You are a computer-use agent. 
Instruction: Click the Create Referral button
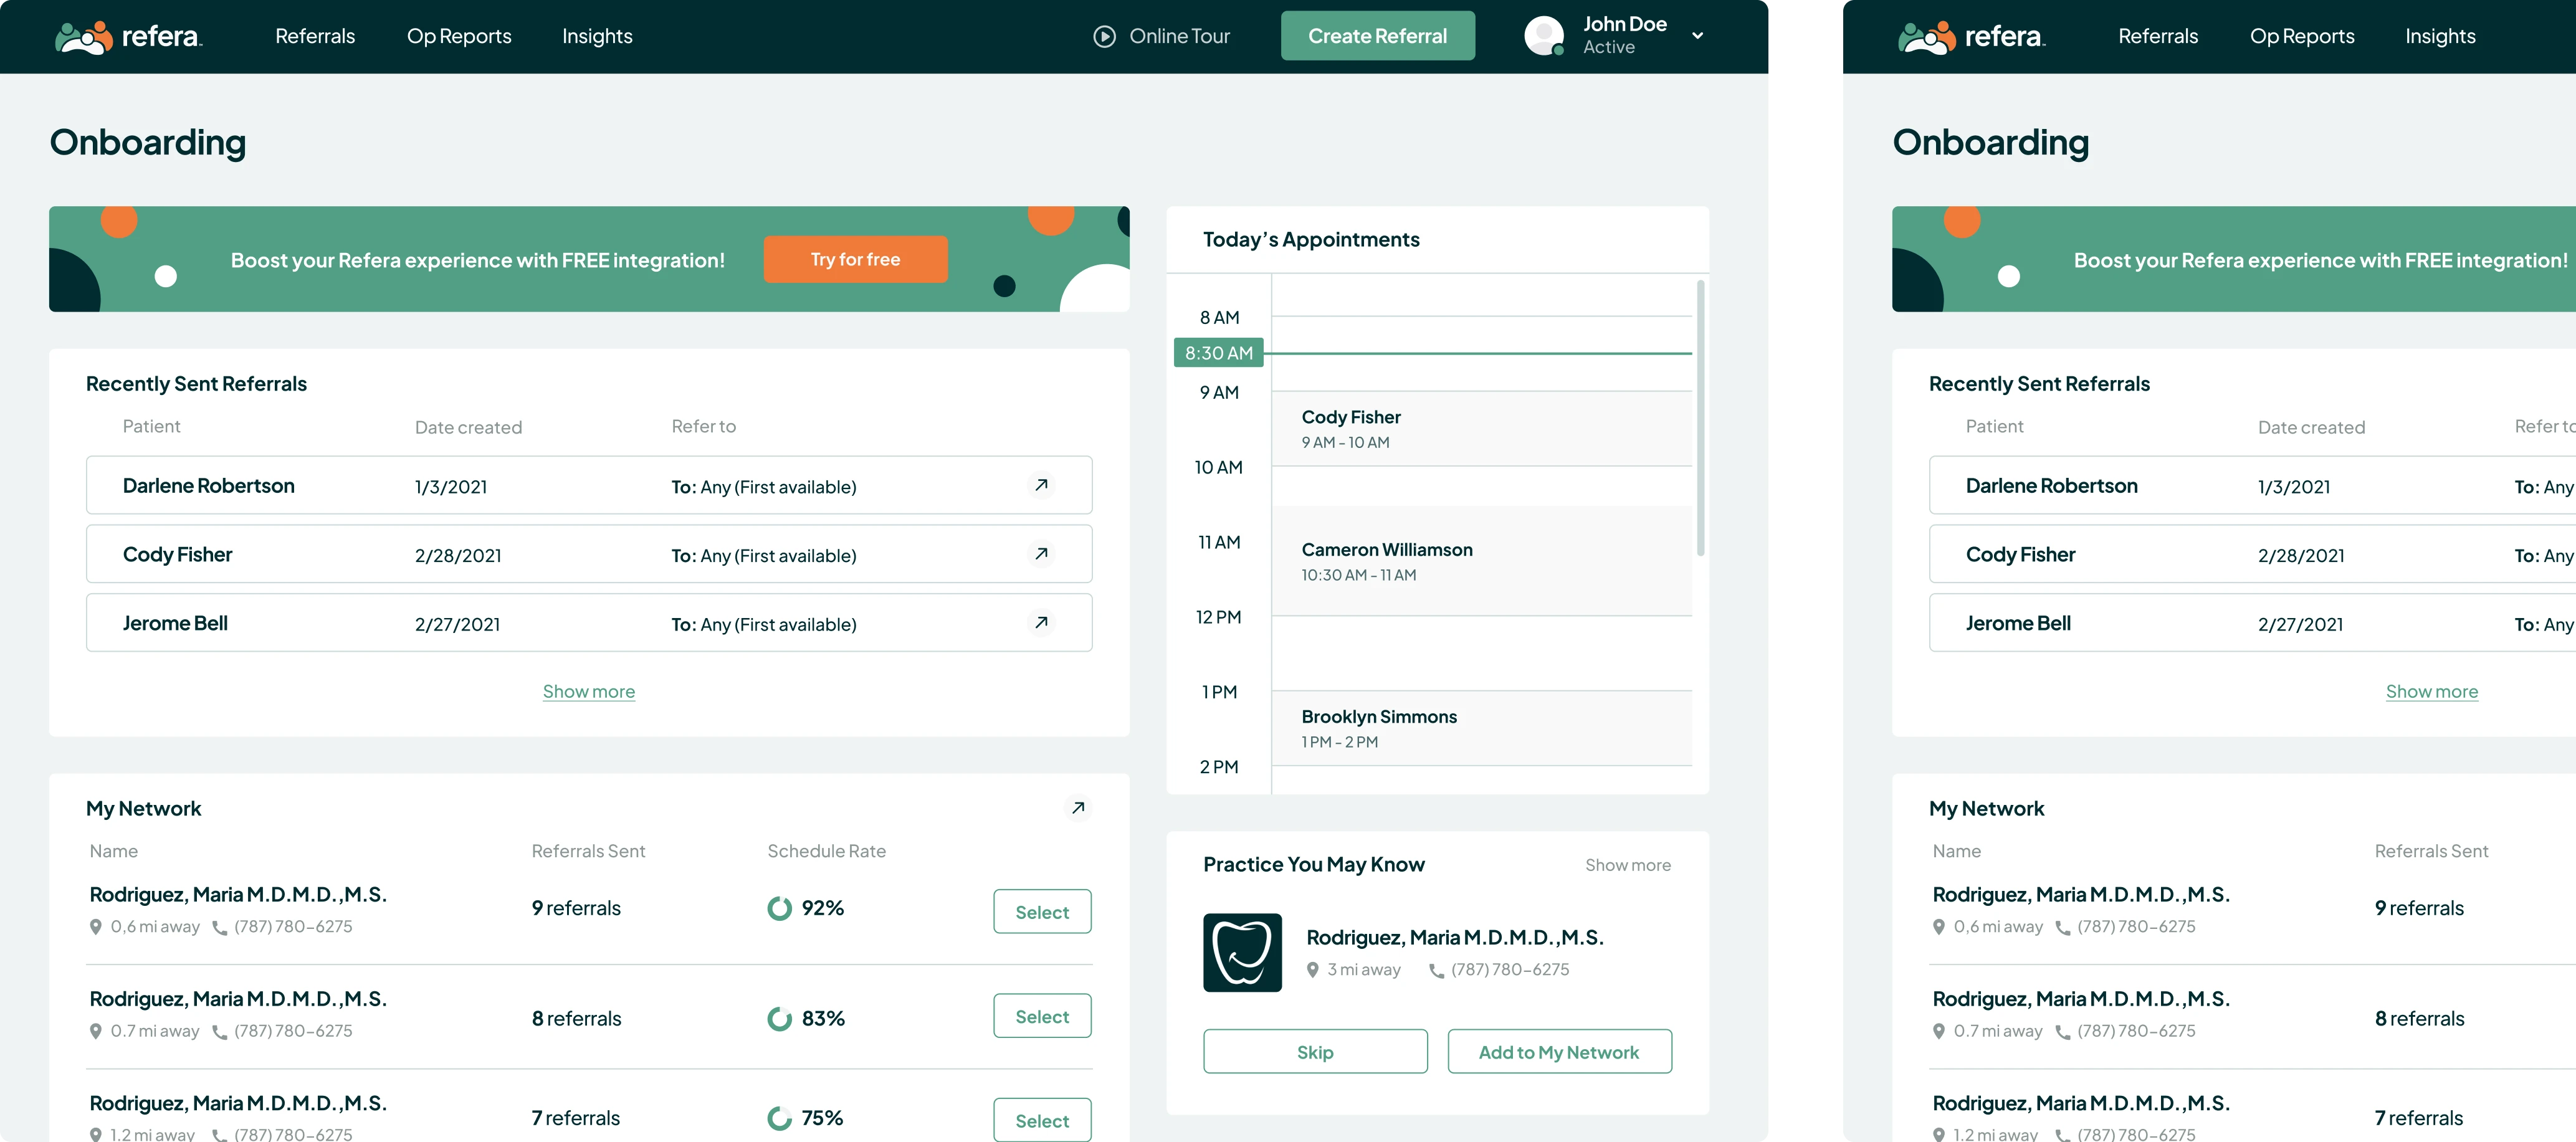coord(1377,36)
